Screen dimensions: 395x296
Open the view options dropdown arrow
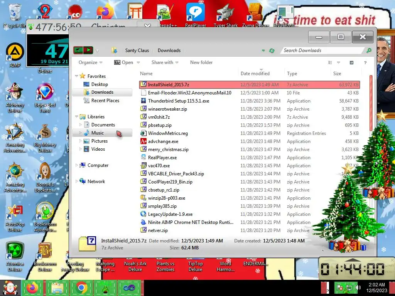[339, 63]
